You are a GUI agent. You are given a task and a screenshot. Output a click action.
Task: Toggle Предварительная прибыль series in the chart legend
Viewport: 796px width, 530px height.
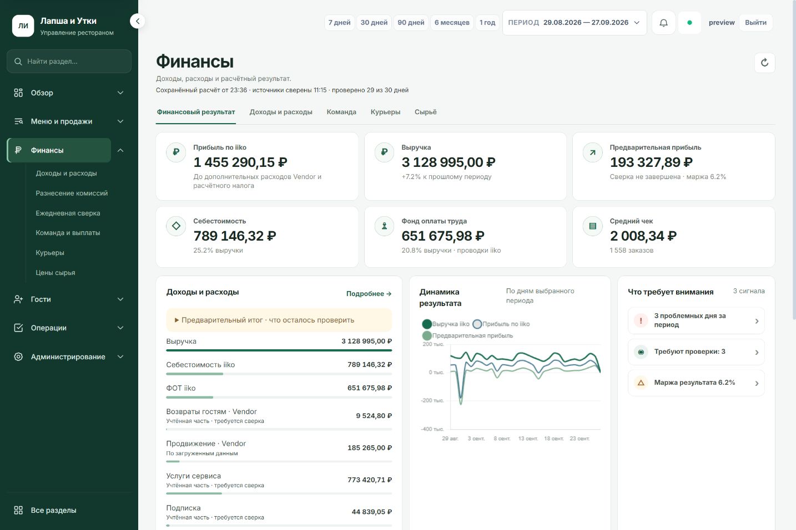467,335
